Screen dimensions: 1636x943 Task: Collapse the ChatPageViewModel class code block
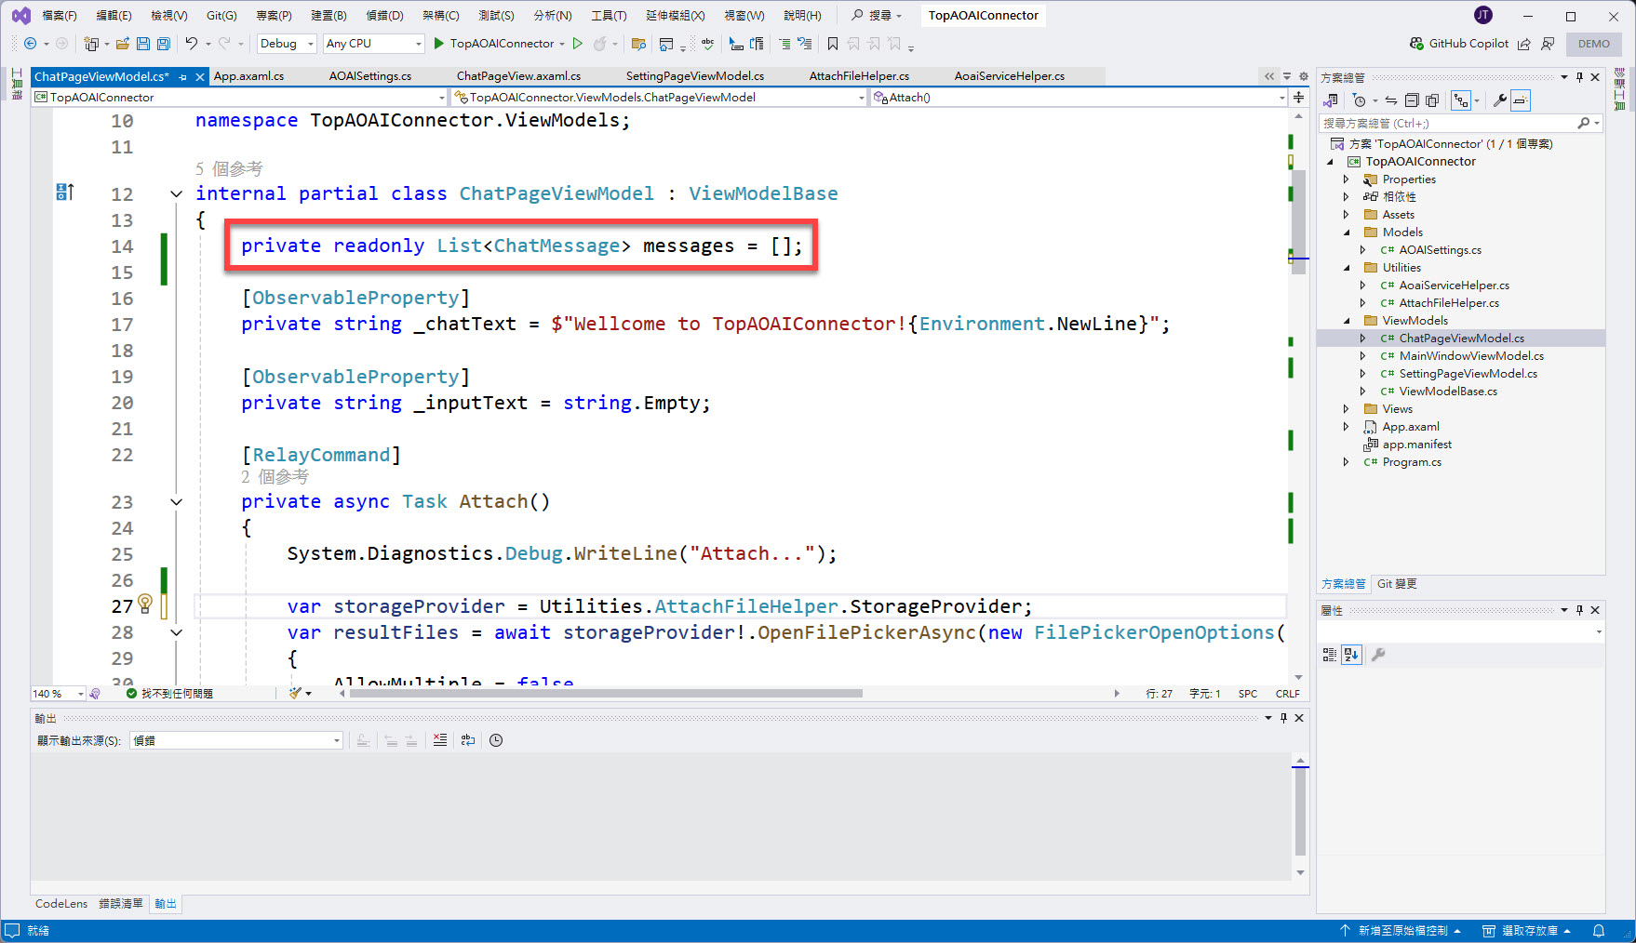(176, 194)
